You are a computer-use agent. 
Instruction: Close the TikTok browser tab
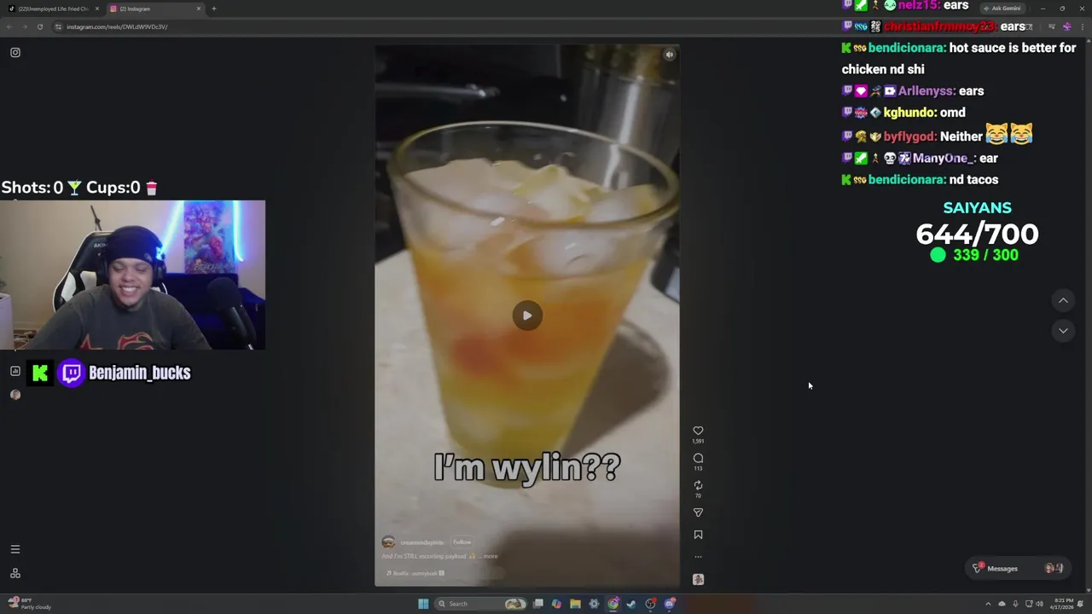[97, 9]
